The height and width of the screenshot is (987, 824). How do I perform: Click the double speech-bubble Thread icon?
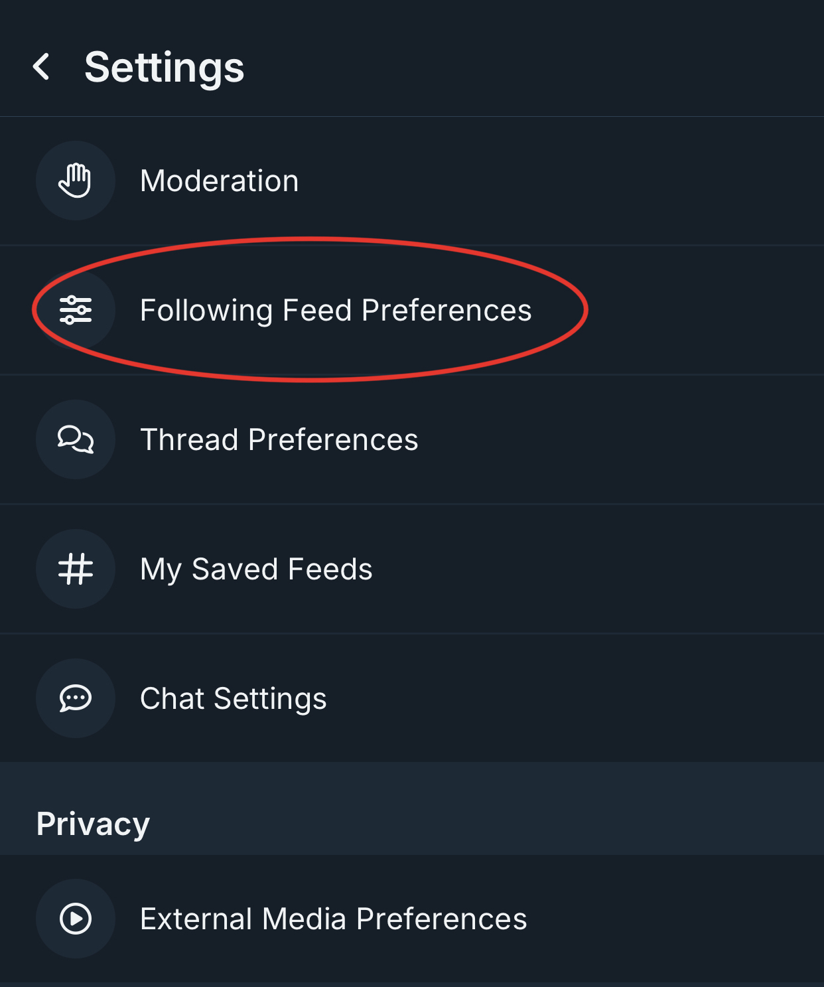(76, 439)
